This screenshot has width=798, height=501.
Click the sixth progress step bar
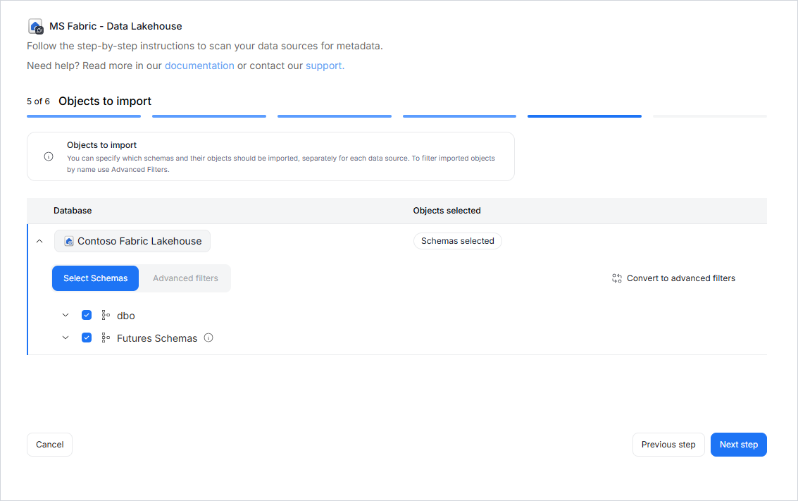(709, 116)
